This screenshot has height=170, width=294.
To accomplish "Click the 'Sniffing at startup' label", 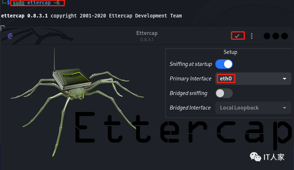I will [x=191, y=64].
